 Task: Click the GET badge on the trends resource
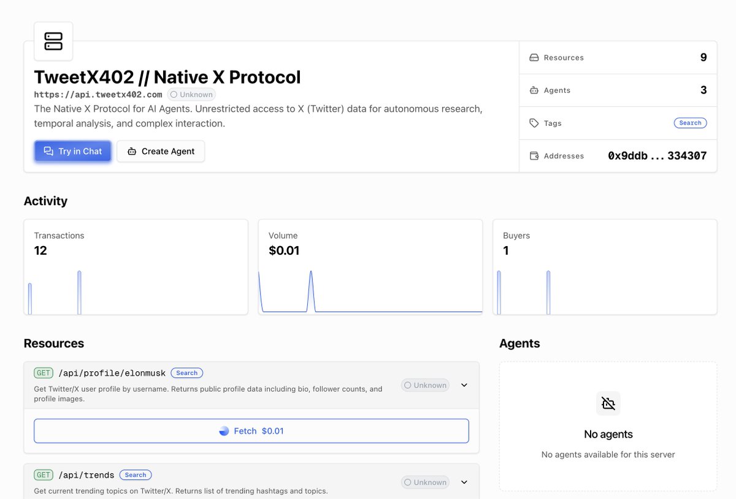tap(44, 474)
